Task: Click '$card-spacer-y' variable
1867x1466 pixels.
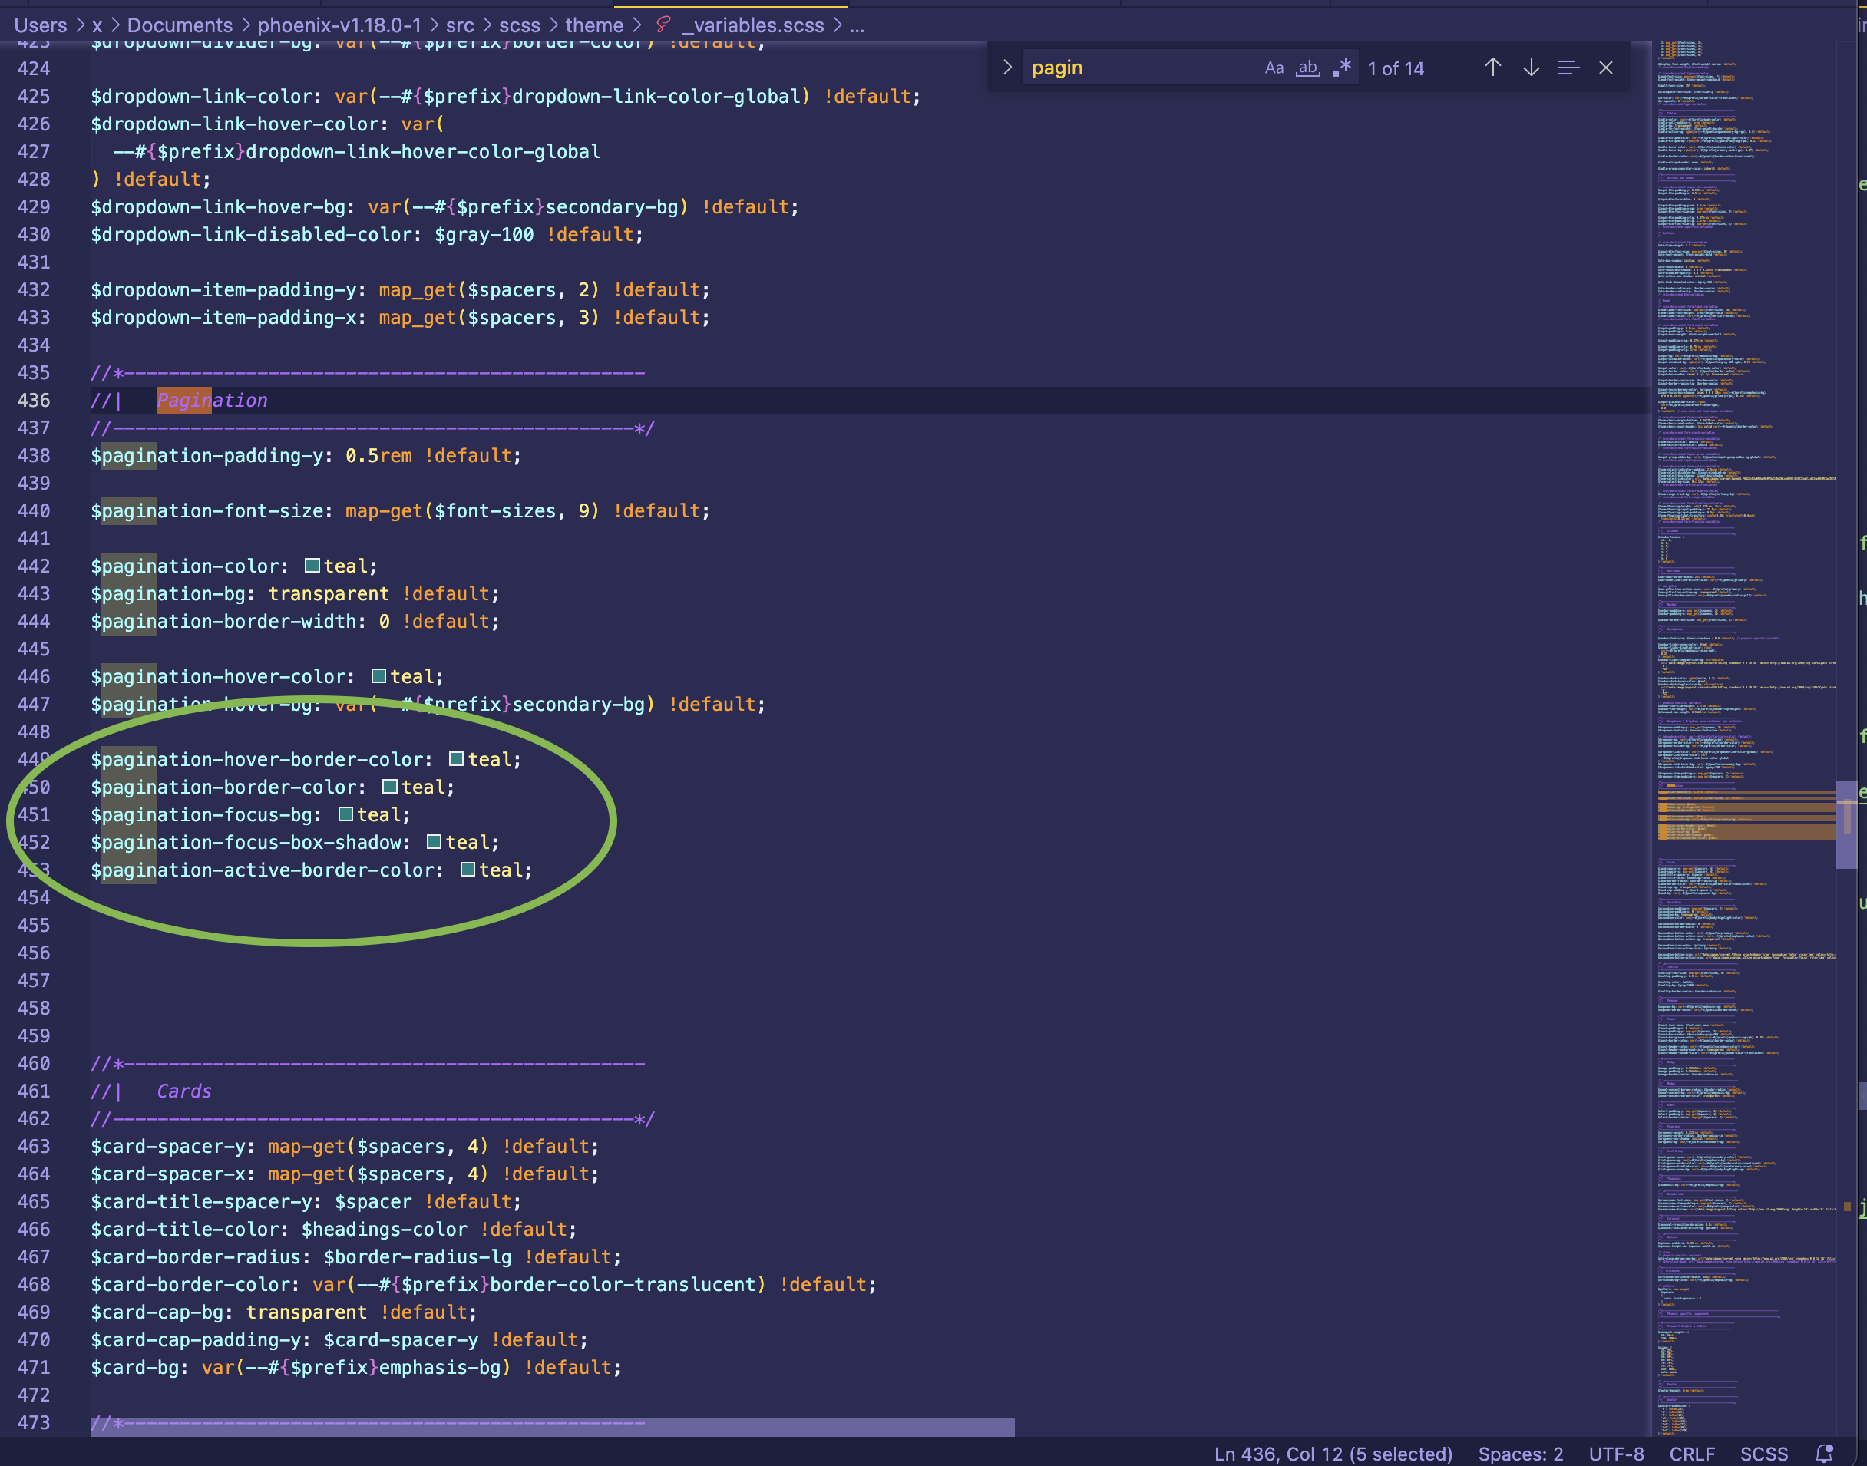Action: [x=168, y=1147]
